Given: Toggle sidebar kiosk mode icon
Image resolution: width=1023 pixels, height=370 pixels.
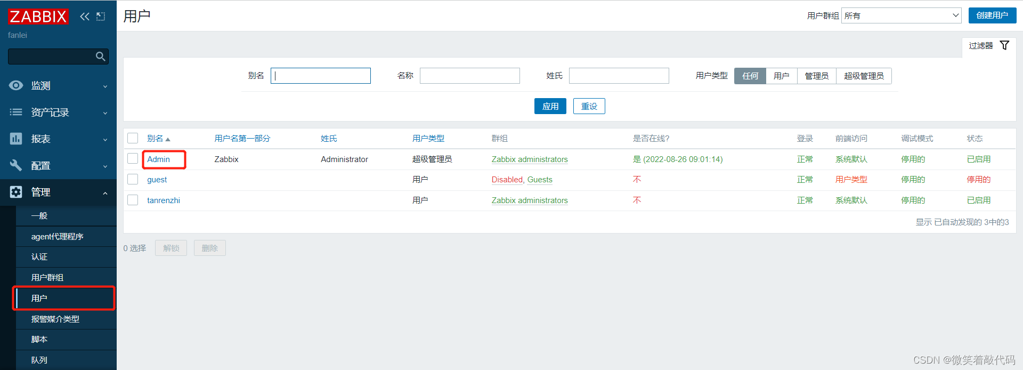Looking at the screenshot, I should 101,17.
